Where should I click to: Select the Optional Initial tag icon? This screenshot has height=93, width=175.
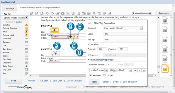26,35
